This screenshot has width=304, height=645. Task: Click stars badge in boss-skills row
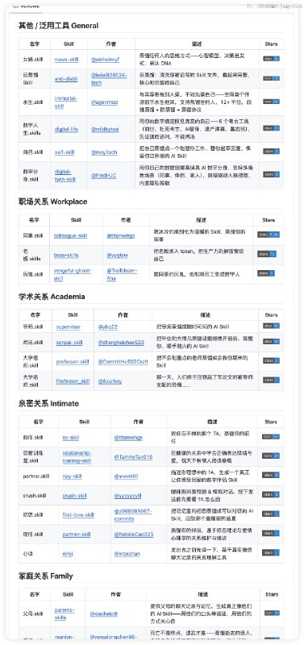click(267, 254)
